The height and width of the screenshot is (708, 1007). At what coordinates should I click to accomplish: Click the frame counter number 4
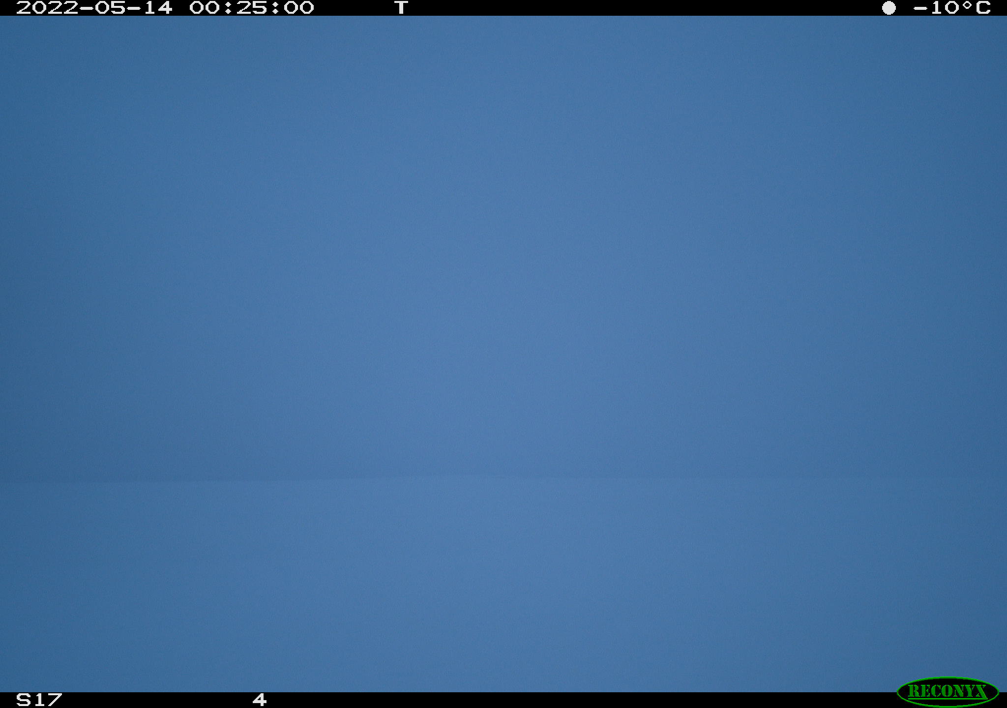coord(260,699)
